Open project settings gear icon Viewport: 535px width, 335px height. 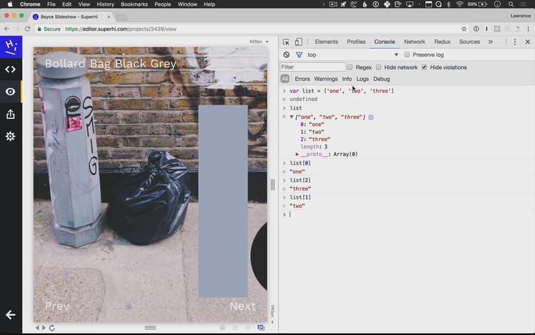[10, 136]
